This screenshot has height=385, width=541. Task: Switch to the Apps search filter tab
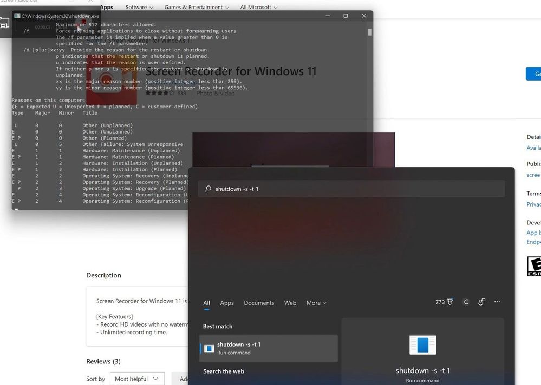pos(227,303)
